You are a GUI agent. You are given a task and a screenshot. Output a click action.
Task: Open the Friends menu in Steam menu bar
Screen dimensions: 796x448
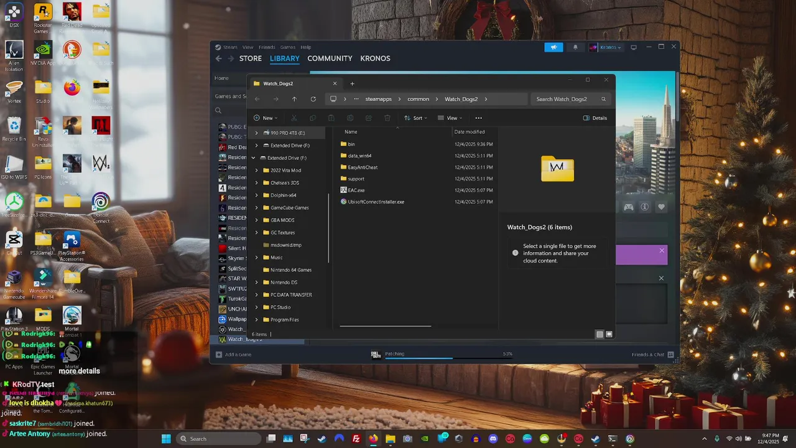point(267,47)
